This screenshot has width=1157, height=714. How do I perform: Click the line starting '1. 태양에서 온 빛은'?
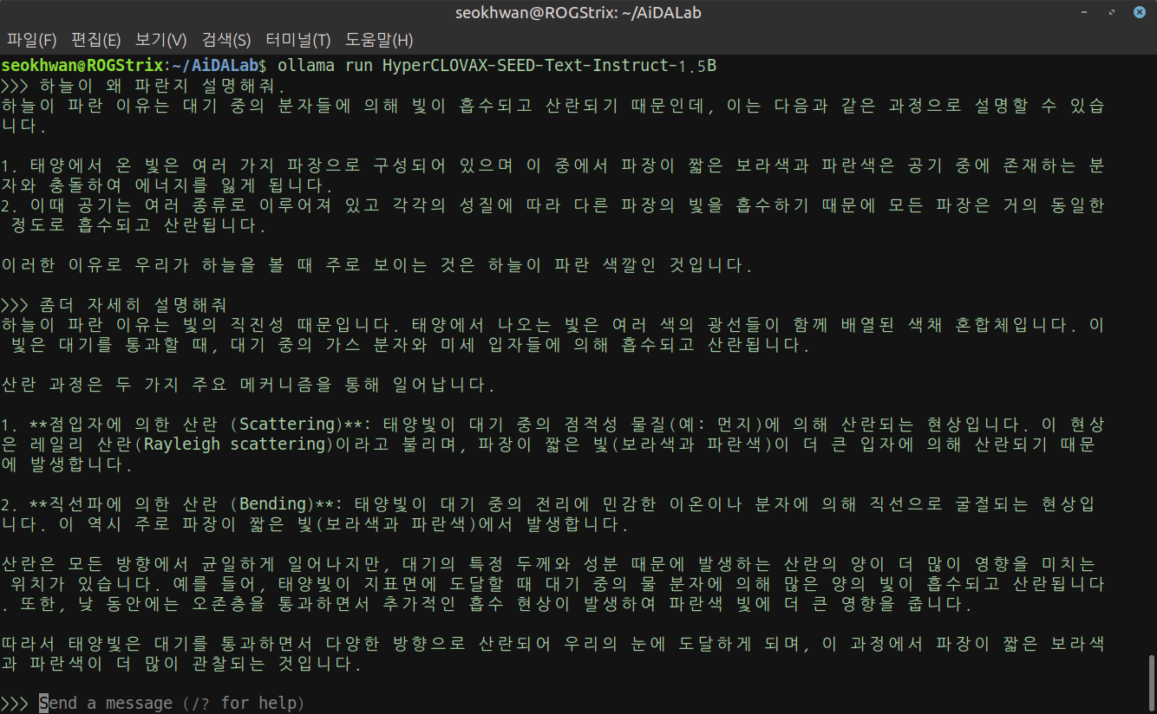[553, 175]
